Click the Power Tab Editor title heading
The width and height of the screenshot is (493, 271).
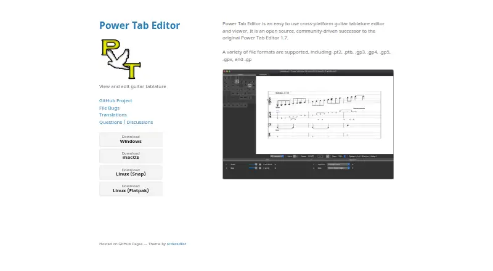pos(140,25)
